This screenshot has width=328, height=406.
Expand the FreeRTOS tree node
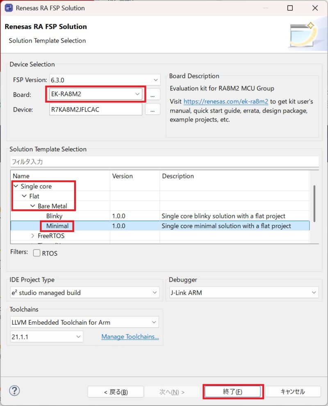[x=33, y=236]
